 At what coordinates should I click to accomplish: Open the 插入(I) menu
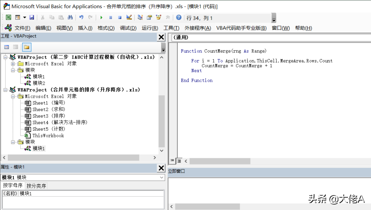pos(85,28)
